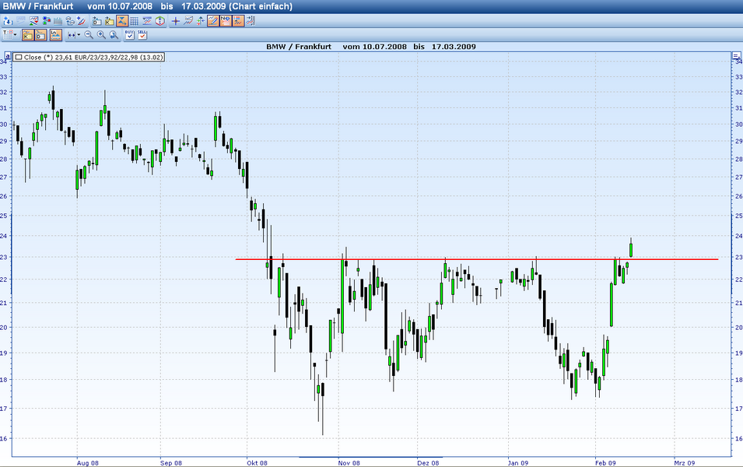Click the chart icon with red and green arrows

click(33, 21)
